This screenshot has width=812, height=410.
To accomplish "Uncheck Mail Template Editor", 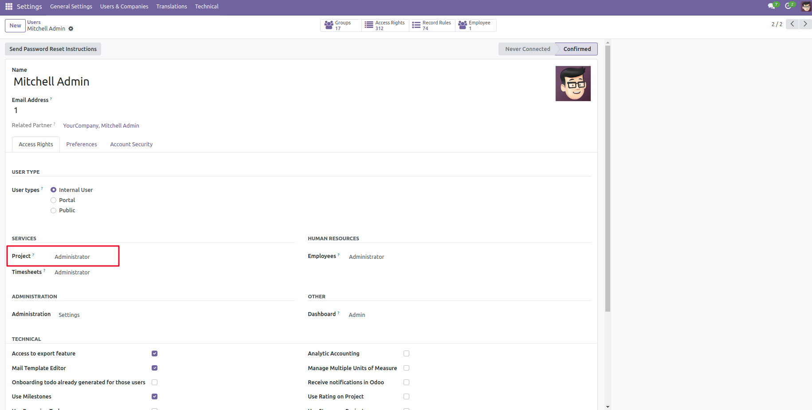I will coord(155,368).
